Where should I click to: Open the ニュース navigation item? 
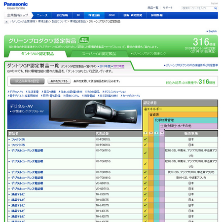click(42, 15)
